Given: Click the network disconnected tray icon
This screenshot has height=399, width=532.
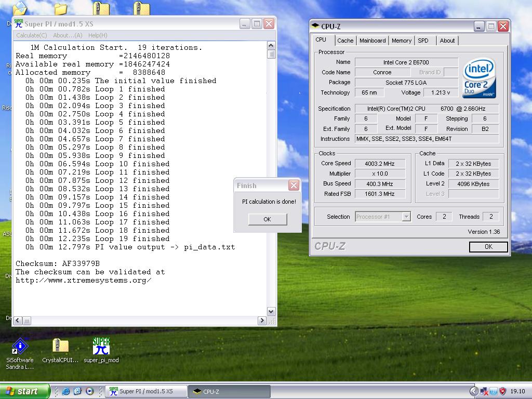Looking at the screenshot, I should coord(484,392).
